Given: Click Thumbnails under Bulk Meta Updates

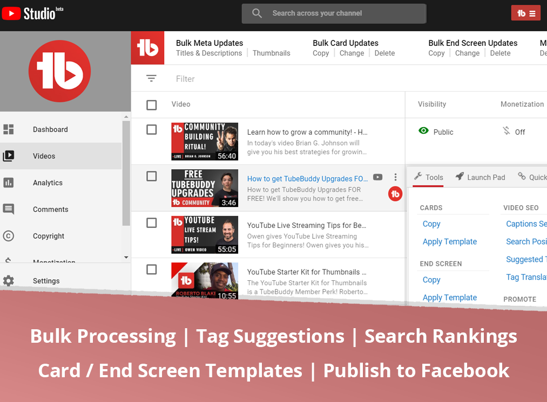Looking at the screenshot, I should 272,53.
